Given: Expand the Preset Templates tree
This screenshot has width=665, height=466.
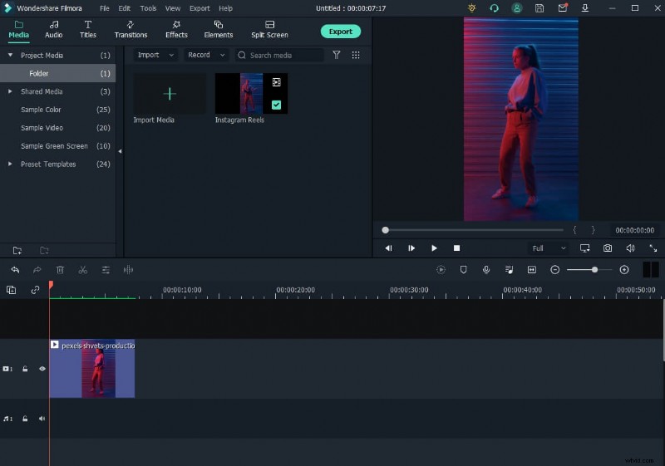Looking at the screenshot, I should (10, 164).
